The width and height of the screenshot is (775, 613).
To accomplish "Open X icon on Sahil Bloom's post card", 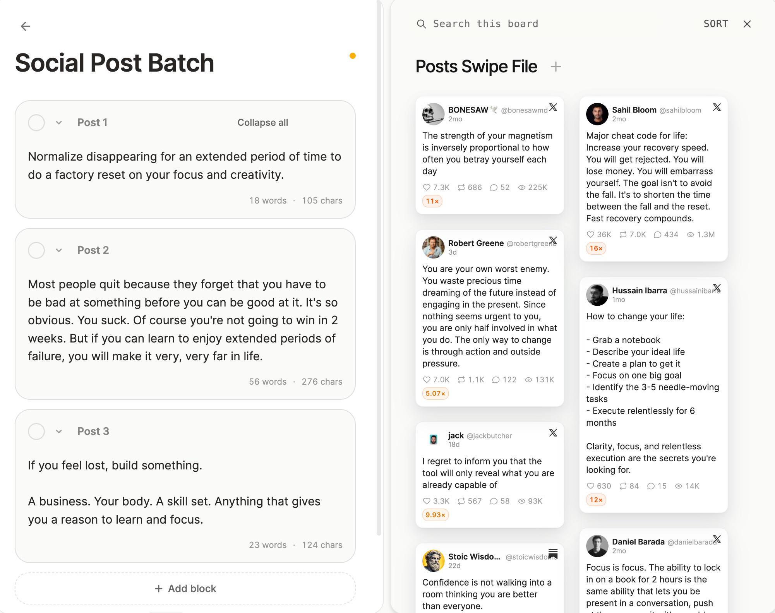I will click(717, 107).
